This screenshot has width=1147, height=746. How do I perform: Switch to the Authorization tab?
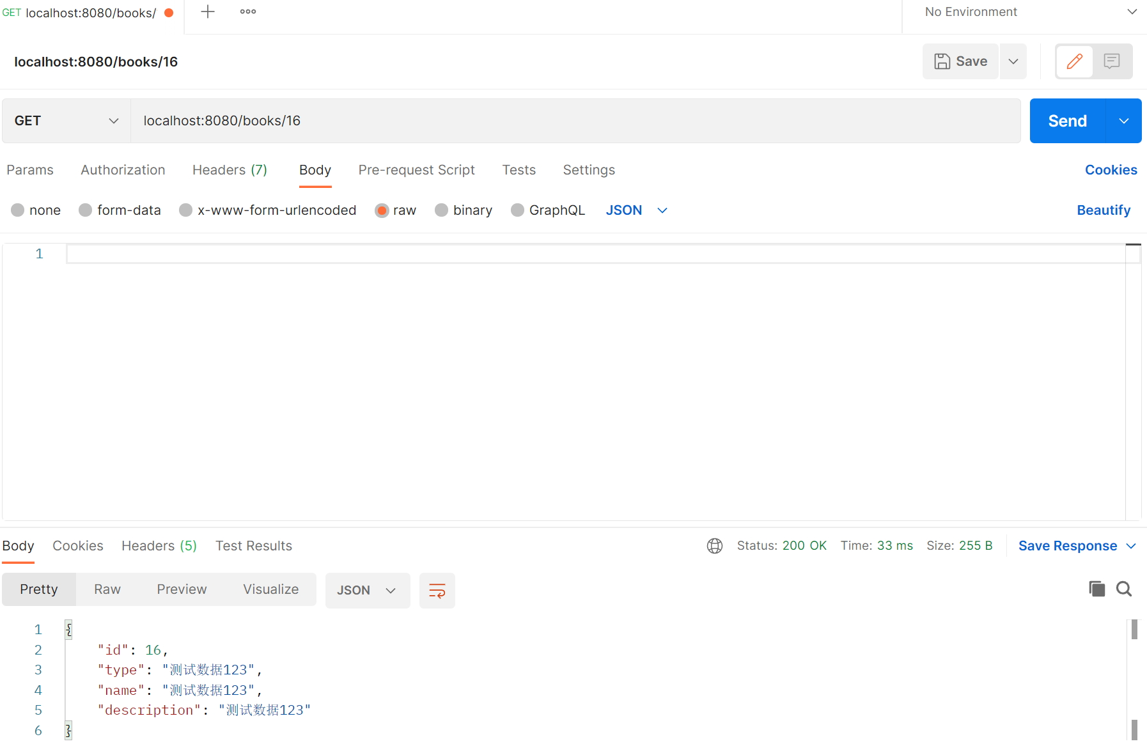coord(123,170)
